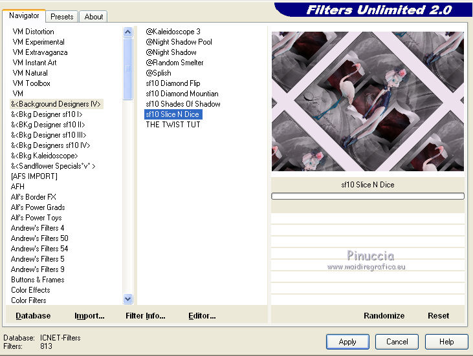Open the Database button
473x356 pixels.
click(x=33, y=316)
